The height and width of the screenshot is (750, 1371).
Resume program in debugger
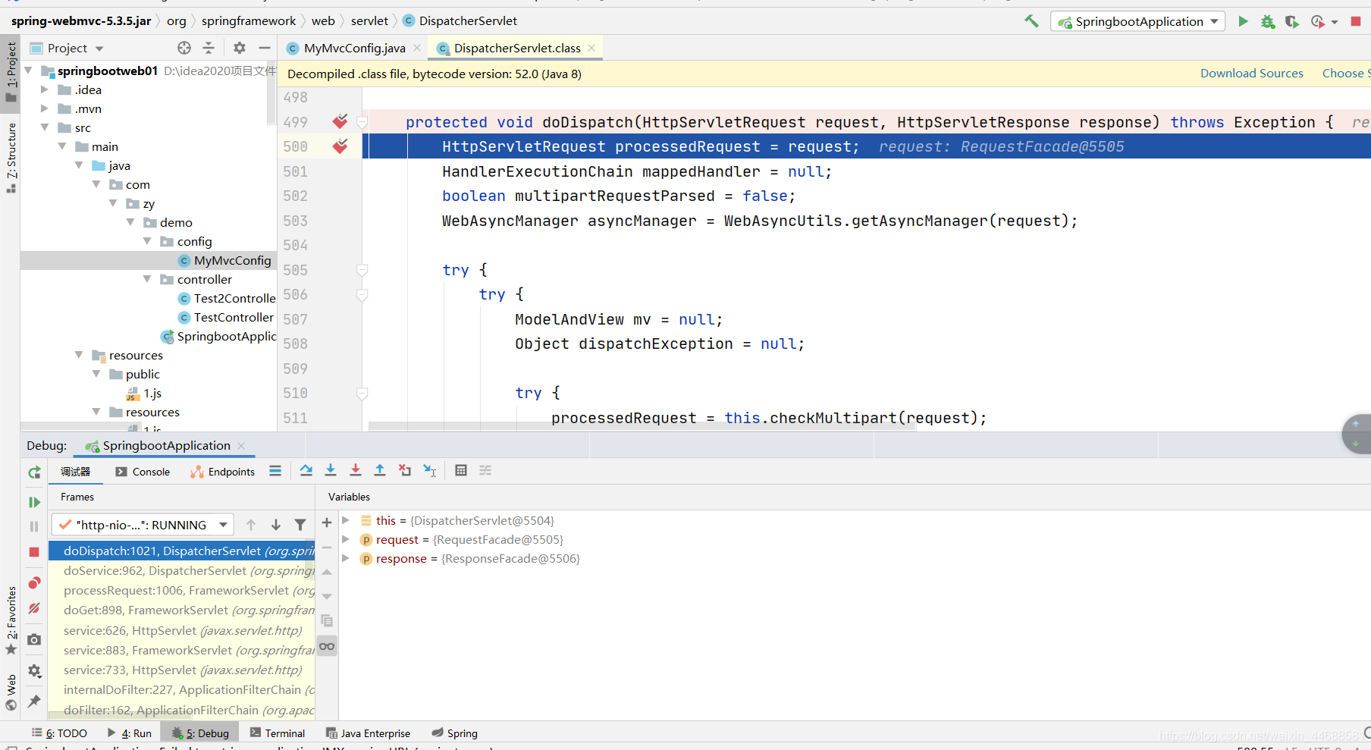point(34,502)
